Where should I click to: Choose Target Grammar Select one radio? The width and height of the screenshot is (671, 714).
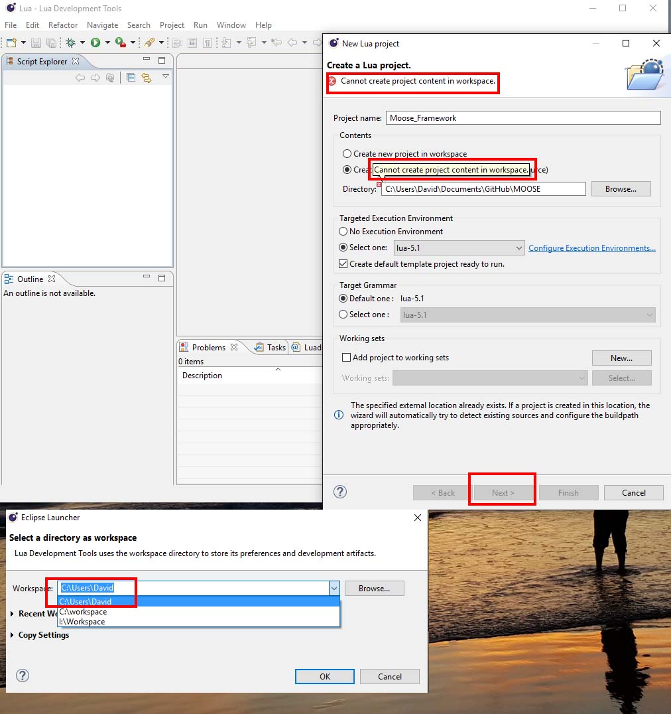[x=343, y=315]
